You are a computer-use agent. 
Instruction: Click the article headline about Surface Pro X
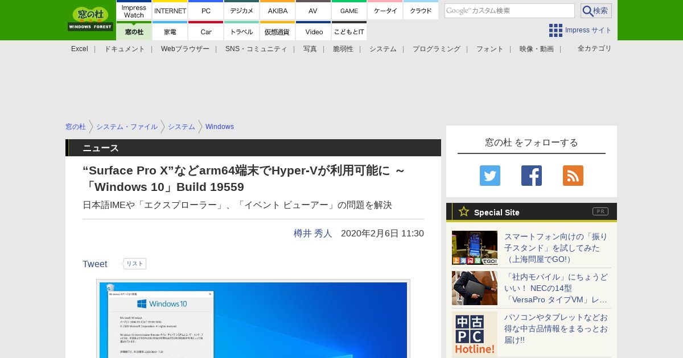[x=244, y=178]
